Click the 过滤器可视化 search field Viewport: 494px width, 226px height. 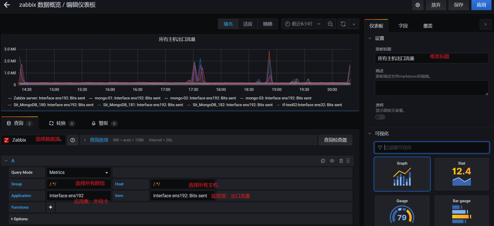(432, 148)
